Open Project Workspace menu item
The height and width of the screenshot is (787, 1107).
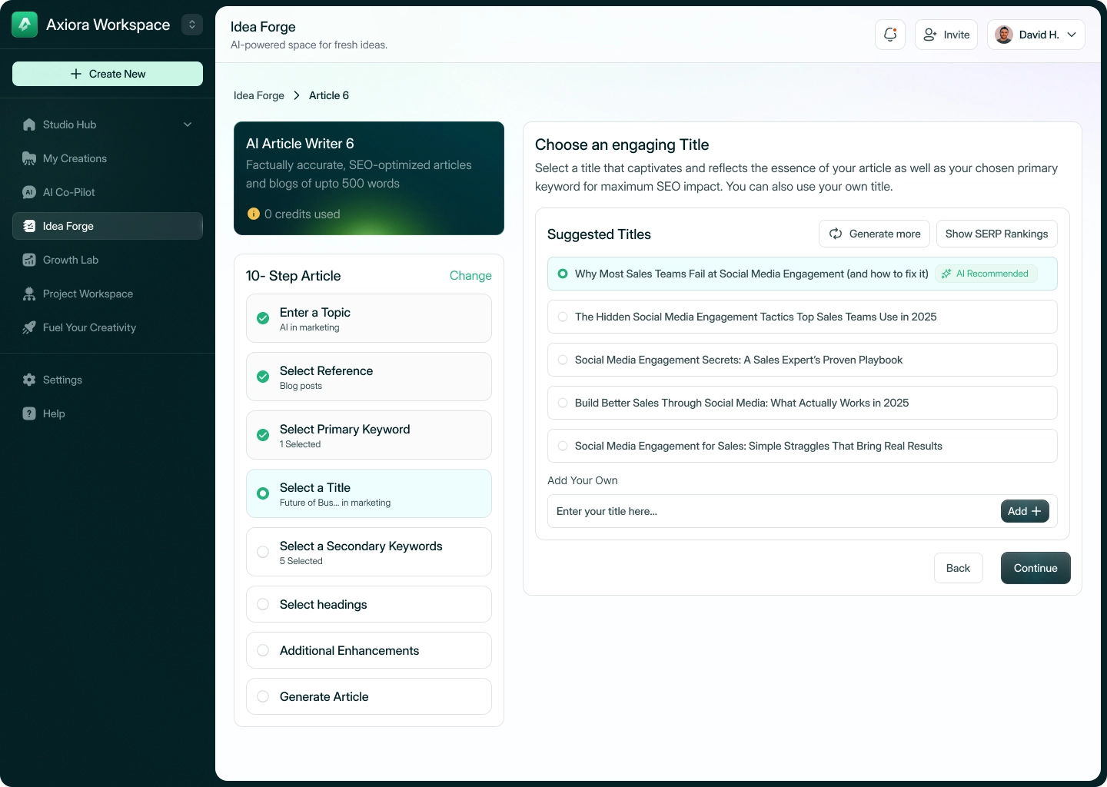click(x=88, y=294)
